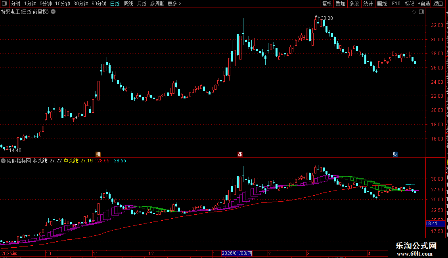Click the 股朋指标网 indicator name
Screen dimensions: 448x258
[x=19, y=161]
